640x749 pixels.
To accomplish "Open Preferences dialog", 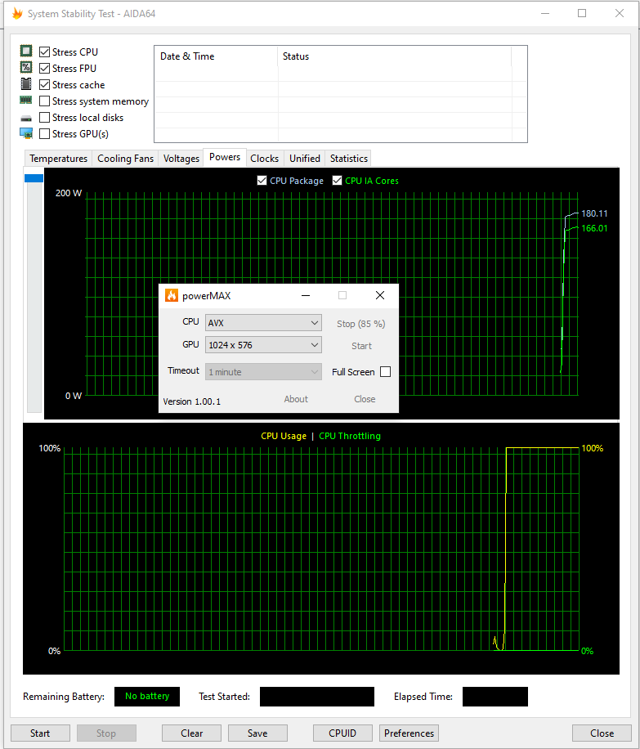I will [x=409, y=733].
